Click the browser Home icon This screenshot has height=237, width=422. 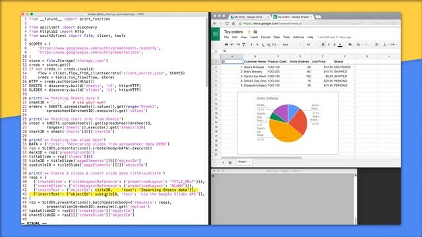(x=233, y=24)
